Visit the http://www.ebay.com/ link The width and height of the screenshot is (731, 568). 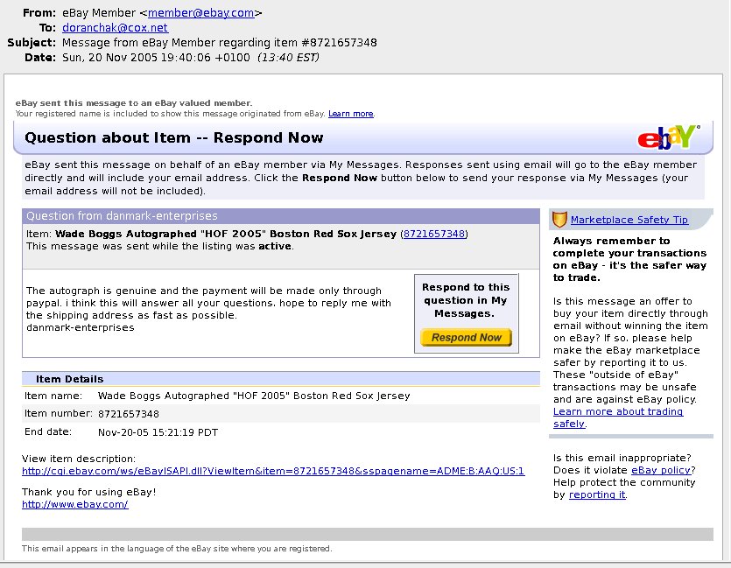click(75, 504)
